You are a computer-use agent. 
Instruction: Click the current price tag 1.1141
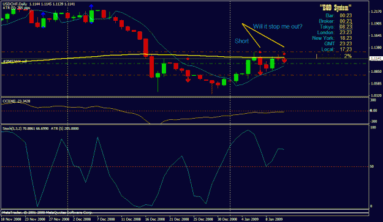pyautogui.click(x=376, y=59)
